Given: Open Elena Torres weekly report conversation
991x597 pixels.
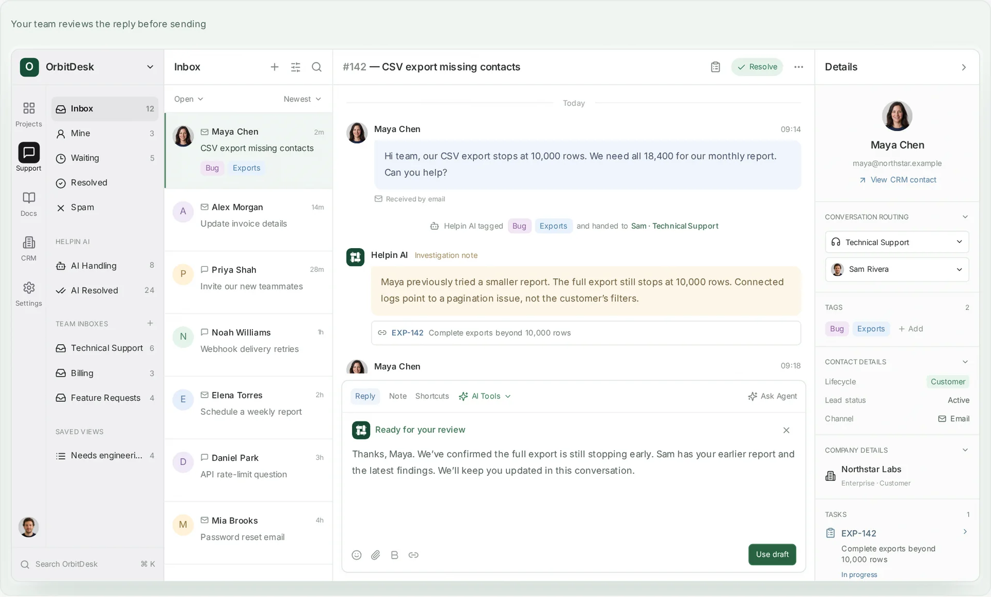Looking at the screenshot, I should coord(249,408).
